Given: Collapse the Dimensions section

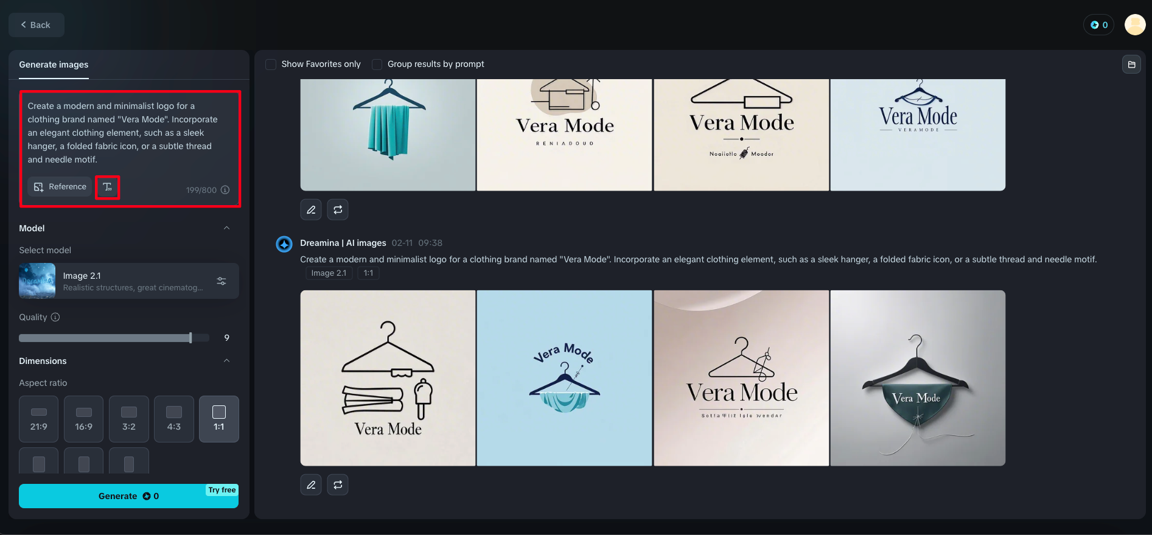Looking at the screenshot, I should coord(226,361).
